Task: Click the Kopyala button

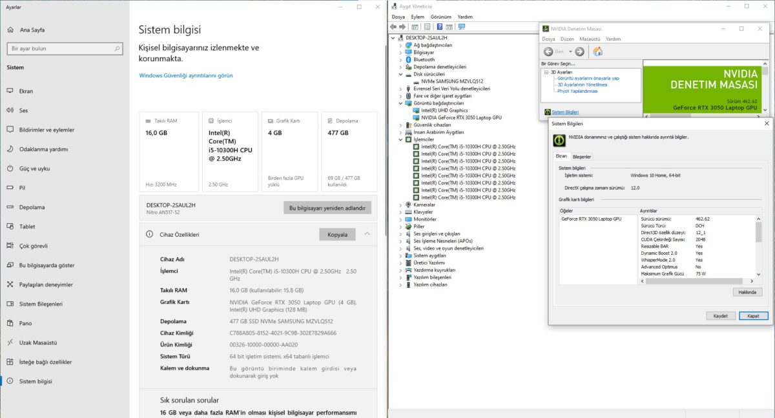Action: [x=338, y=234]
